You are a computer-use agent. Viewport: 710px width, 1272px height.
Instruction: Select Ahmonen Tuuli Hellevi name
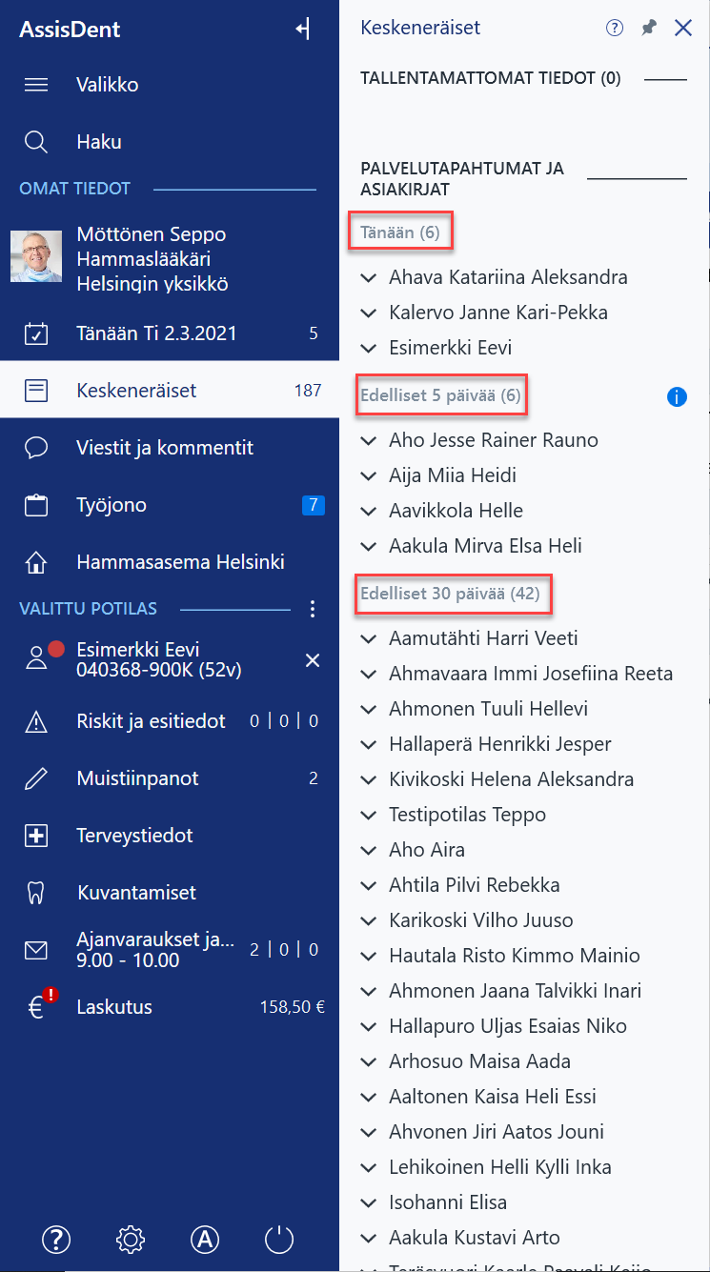pos(488,709)
